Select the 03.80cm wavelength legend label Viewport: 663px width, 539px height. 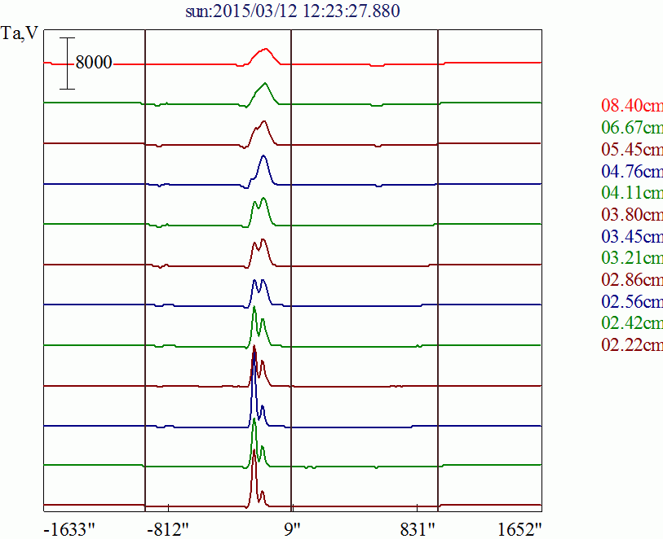pos(632,214)
